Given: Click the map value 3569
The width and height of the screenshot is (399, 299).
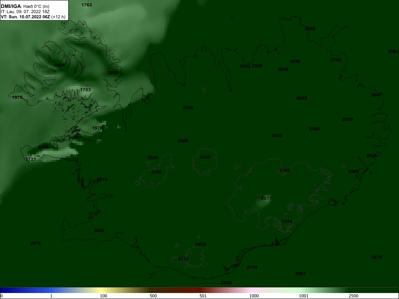Looking at the screenshot, I should click(x=354, y=171).
